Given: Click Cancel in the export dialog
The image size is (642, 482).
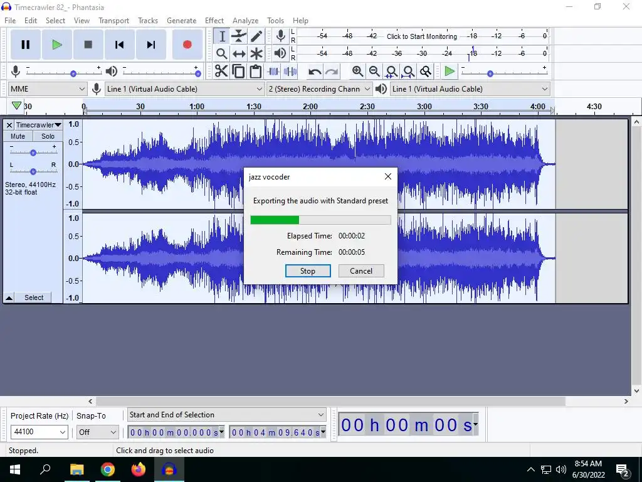Looking at the screenshot, I should (361, 271).
